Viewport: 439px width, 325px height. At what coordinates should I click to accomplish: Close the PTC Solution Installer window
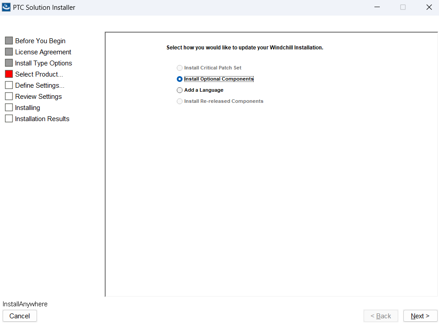429,7
